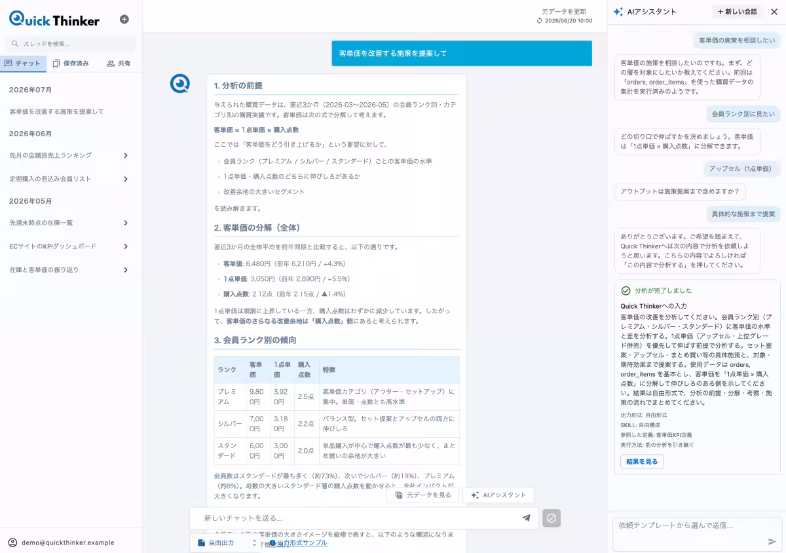
Task: Click send arrow in AI assistant input
Action: coord(772,542)
